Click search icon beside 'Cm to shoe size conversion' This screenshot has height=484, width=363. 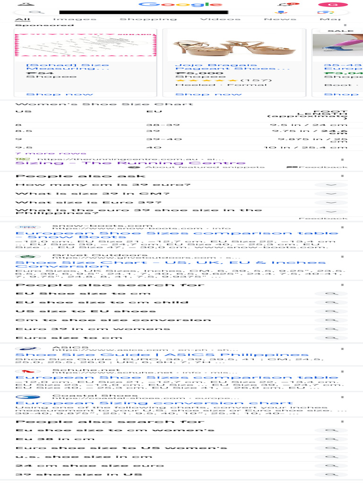coord(331,320)
